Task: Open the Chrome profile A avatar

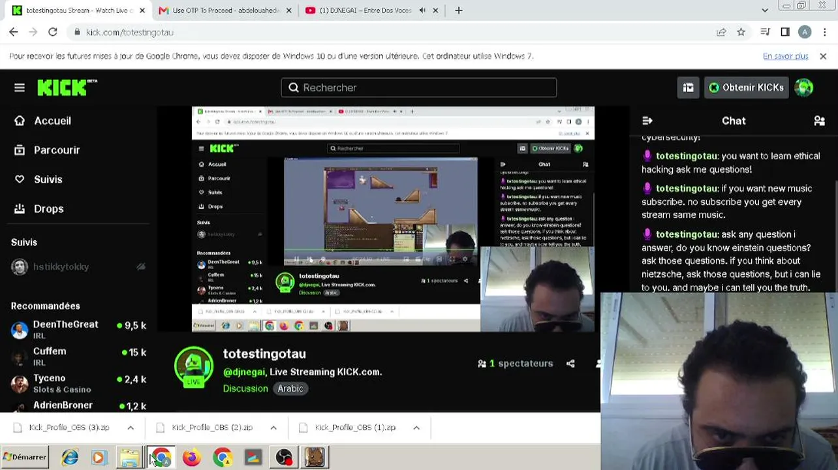Action: 805,32
